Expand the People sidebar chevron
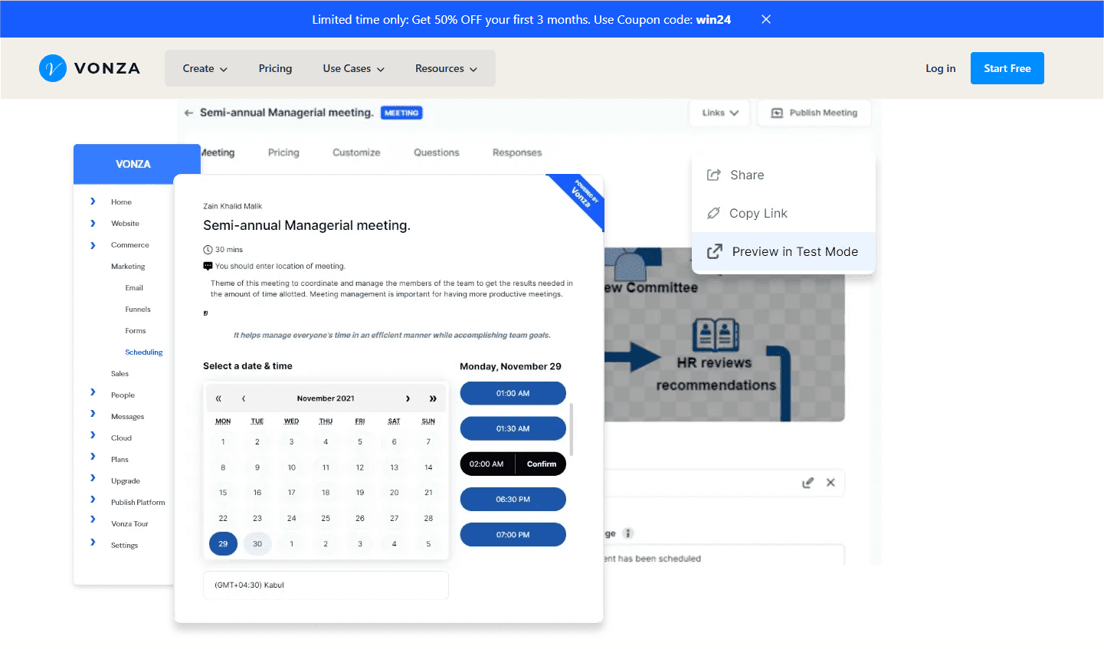1104x649 pixels. pyautogui.click(x=93, y=392)
